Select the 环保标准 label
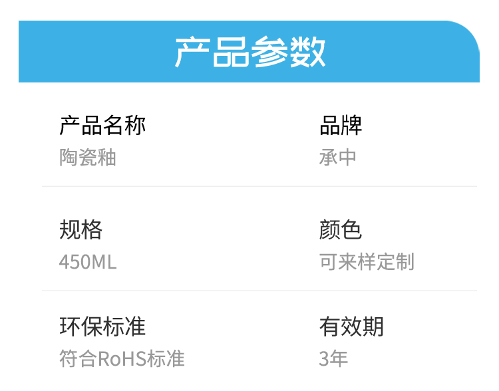499x391 pixels. pyautogui.click(x=102, y=326)
